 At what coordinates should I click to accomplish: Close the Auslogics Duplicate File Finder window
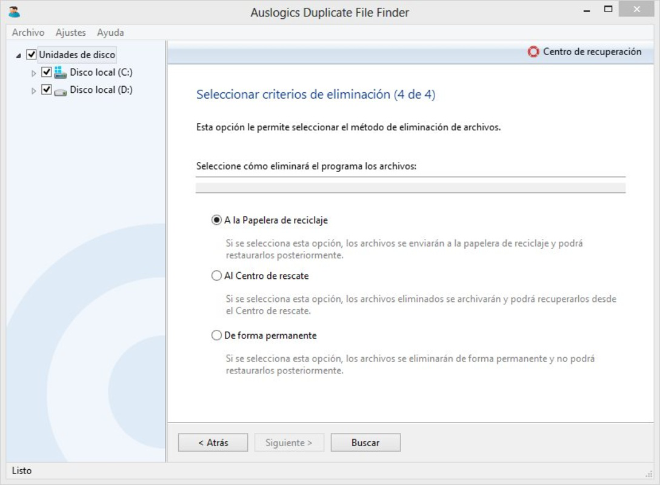(636, 9)
